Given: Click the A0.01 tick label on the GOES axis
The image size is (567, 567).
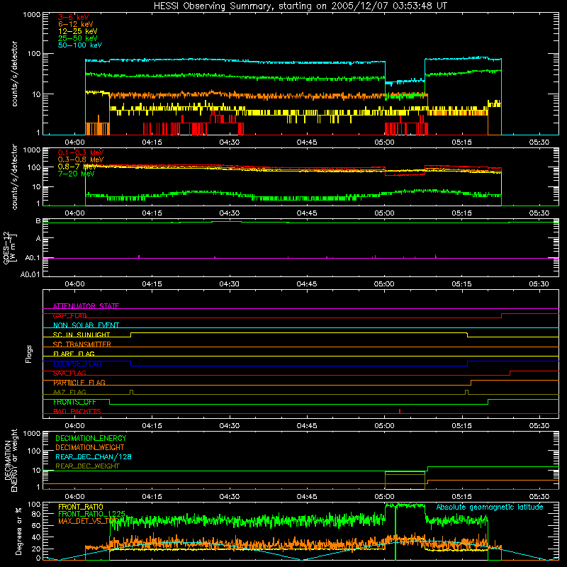Looking at the screenshot, I should coord(30,274).
